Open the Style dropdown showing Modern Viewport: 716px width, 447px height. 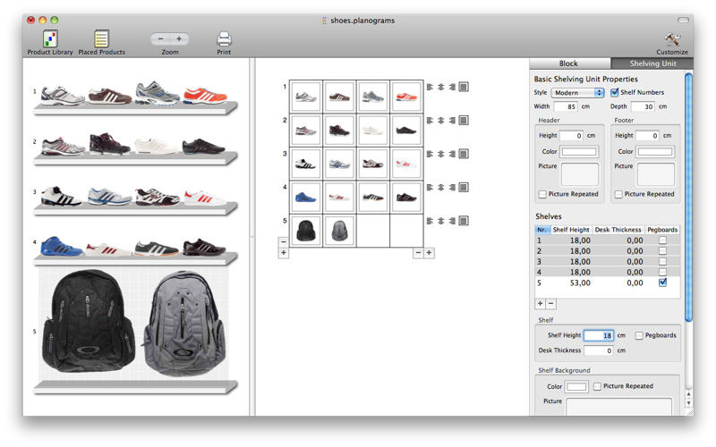(577, 93)
